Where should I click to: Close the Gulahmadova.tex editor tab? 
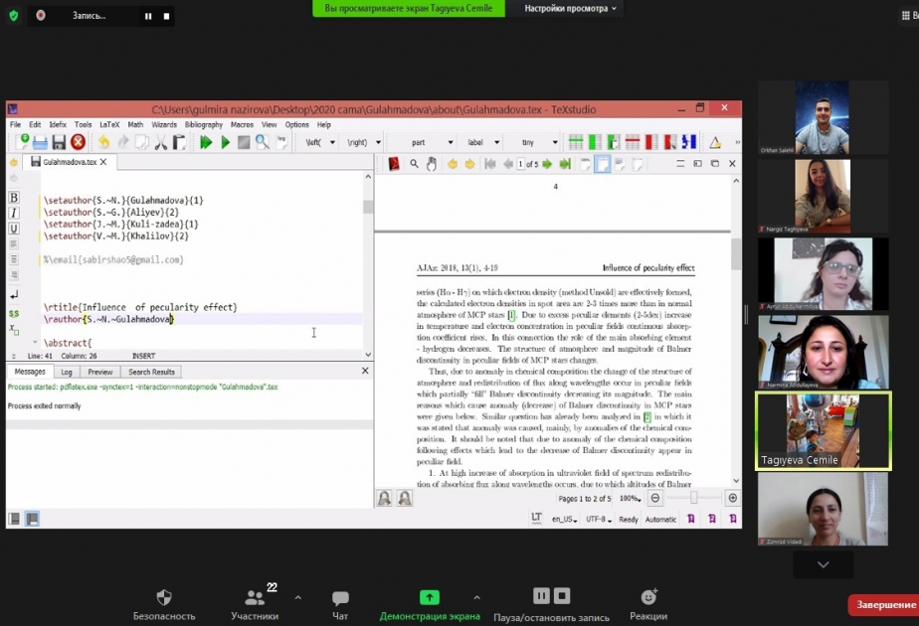[x=103, y=162]
